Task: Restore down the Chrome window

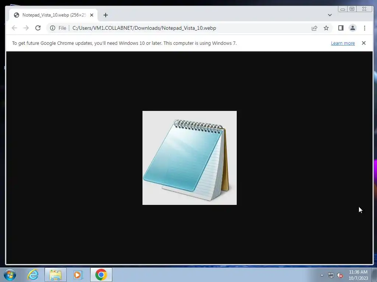Action: pos(352,9)
